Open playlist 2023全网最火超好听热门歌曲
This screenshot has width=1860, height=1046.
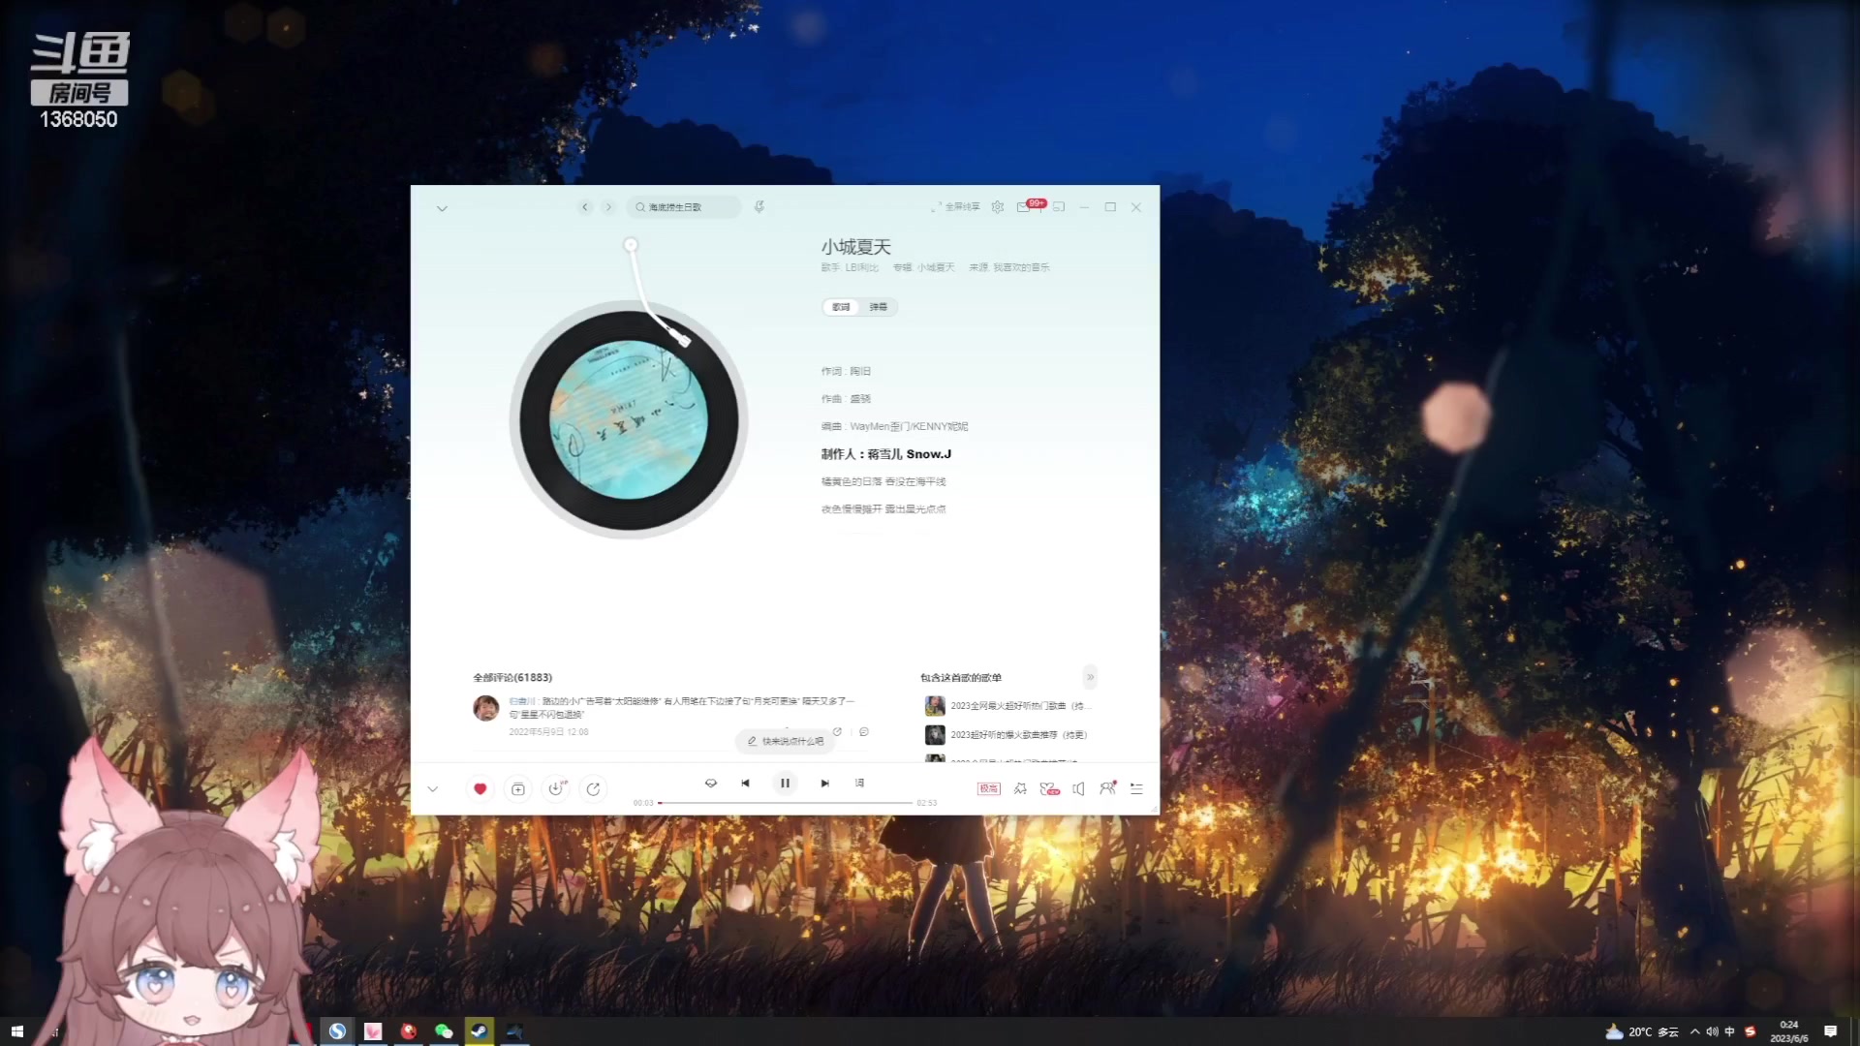pos(1008,706)
